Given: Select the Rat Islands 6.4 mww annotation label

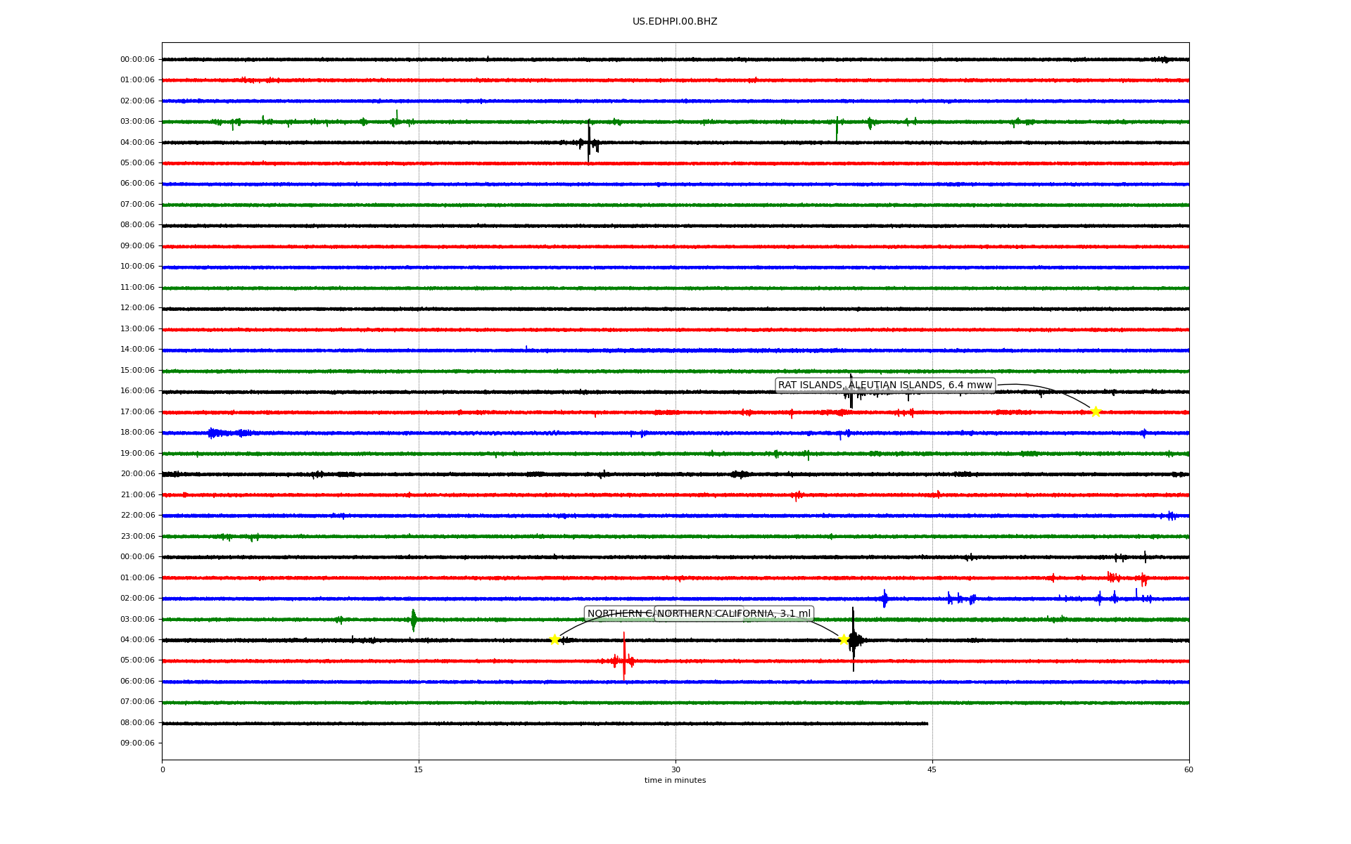Looking at the screenshot, I should tap(884, 385).
